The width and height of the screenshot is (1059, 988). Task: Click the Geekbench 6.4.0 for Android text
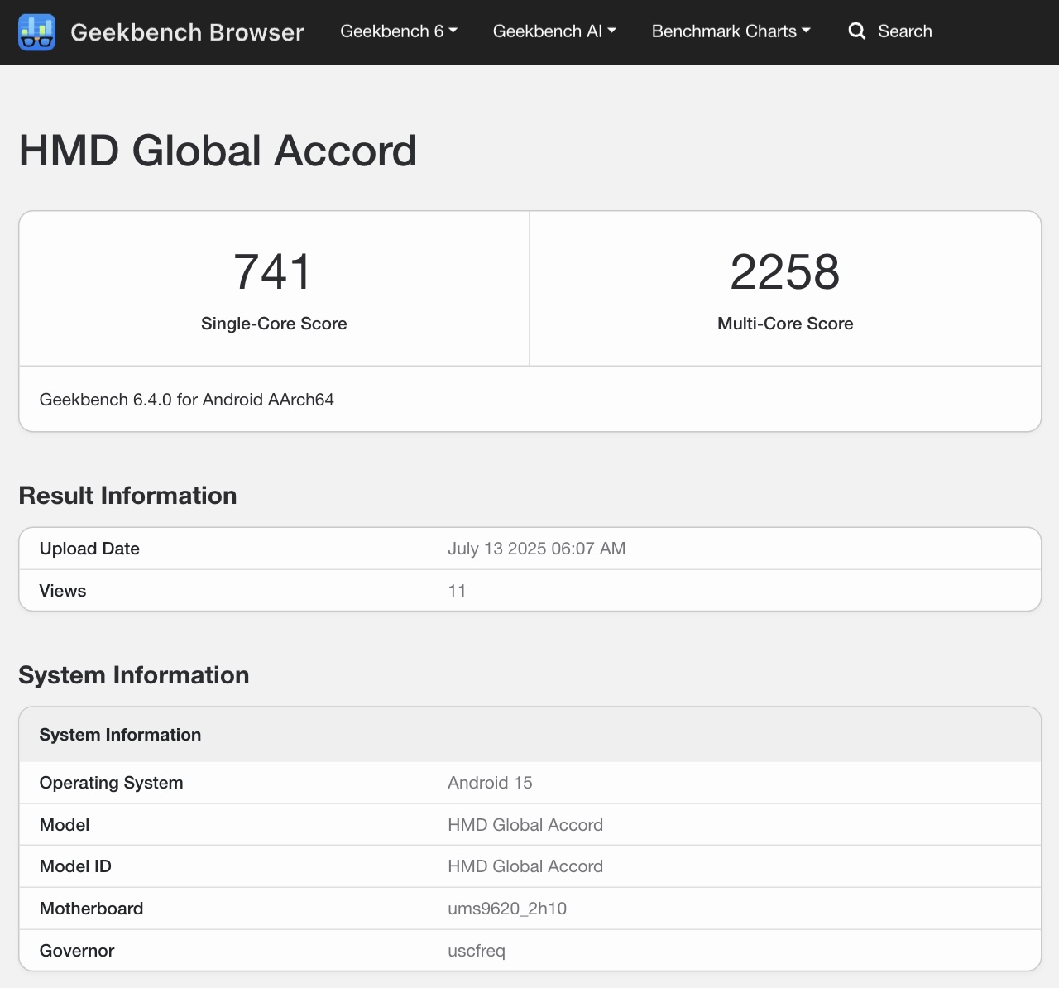tap(187, 400)
